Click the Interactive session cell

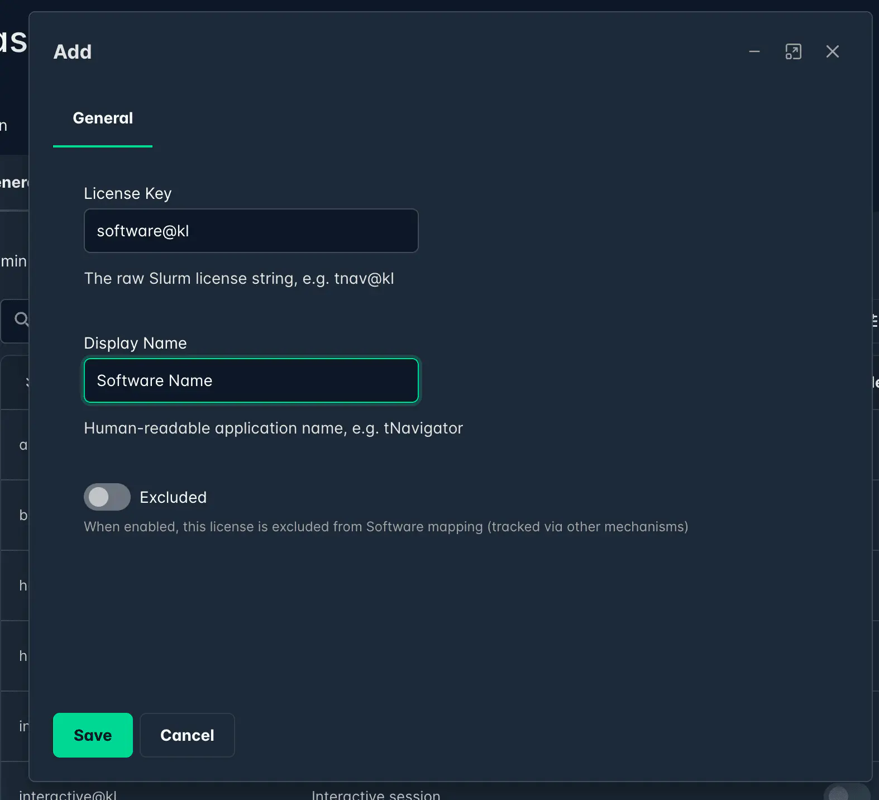coord(376,795)
